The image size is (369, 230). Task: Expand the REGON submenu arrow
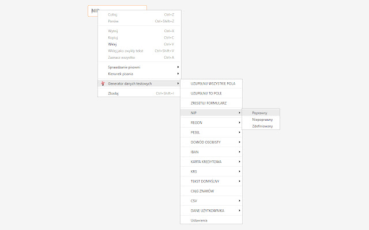pyautogui.click(x=239, y=122)
